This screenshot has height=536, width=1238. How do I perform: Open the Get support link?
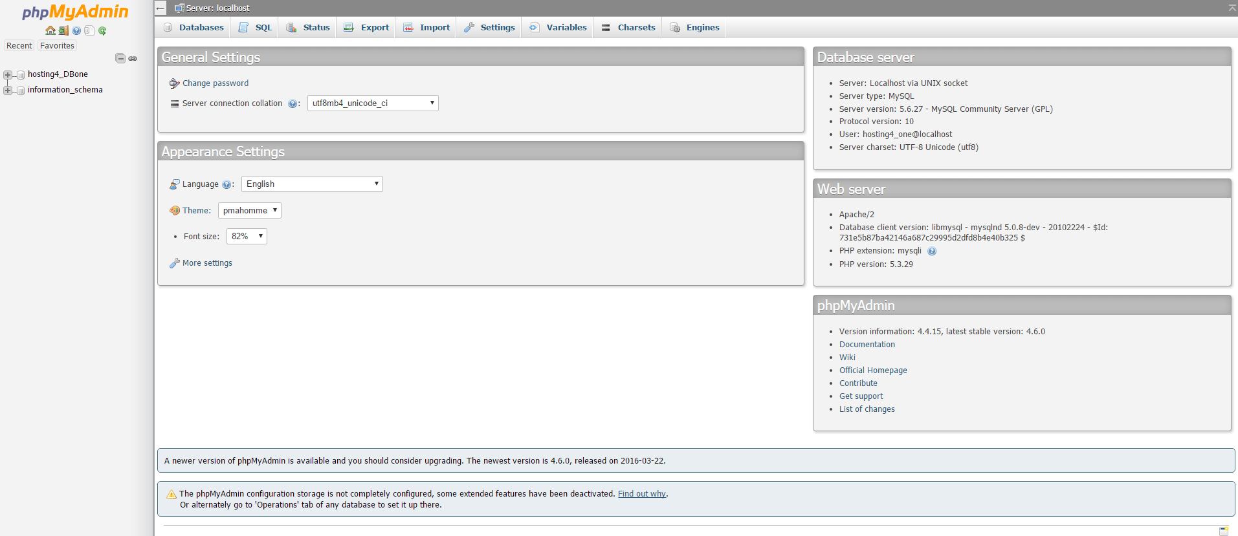(861, 396)
